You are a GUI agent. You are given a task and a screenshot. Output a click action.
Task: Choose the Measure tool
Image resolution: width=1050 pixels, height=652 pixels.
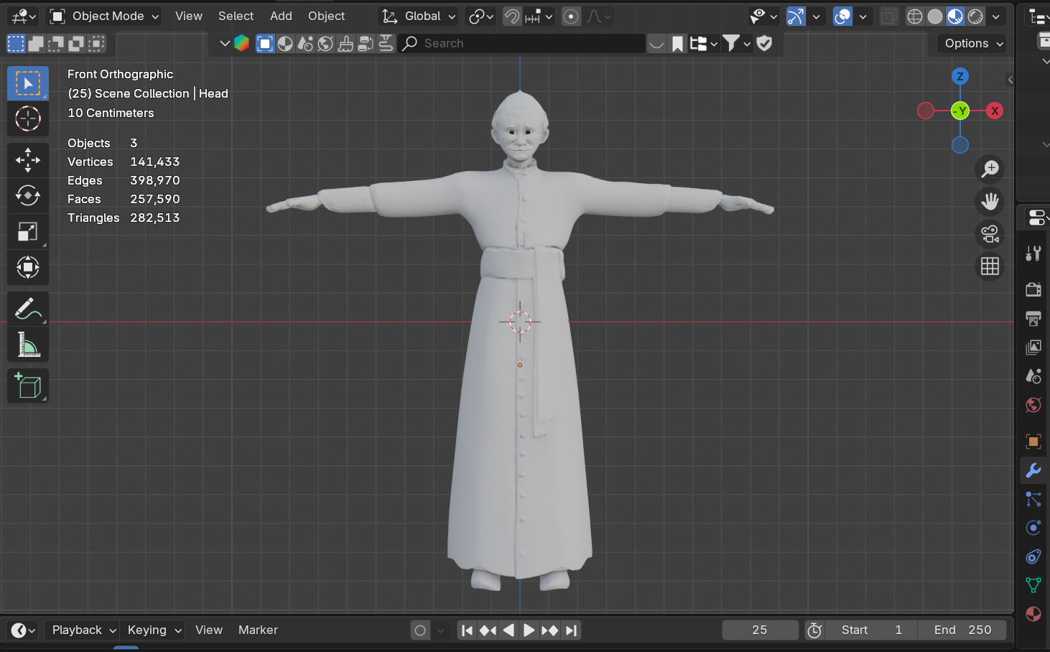pos(27,345)
